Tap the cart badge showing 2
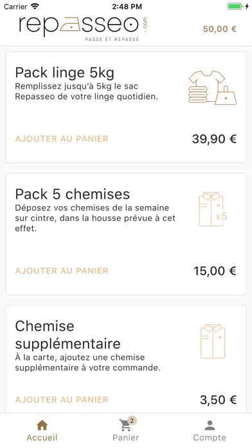Image resolution: width=252 pixels, height=448 pixels. click(x=132, y=420)
